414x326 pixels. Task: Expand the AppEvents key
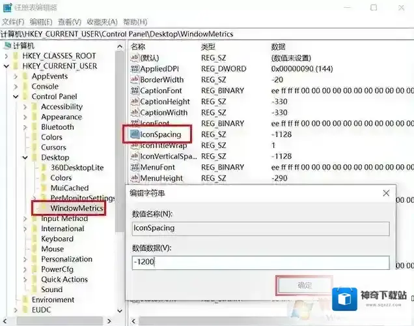[16, 76]
